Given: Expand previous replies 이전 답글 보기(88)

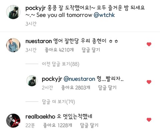Looking at the screenshot, I should coord(60,64).
